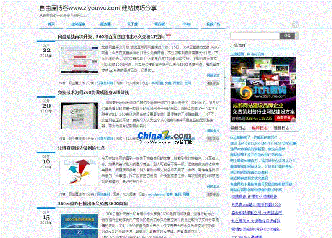The height and width of the screenshot is (238, 332).
Task: Open the 4条评论 comment count link
Action: (x=213, y=83)
